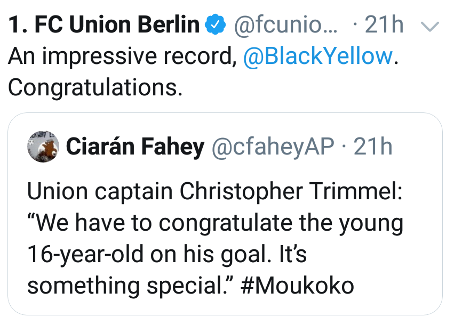462x325 pixels.
Task: Click the name "Christopher Trimmel:" in quote
Action: (x=292, y=192)
